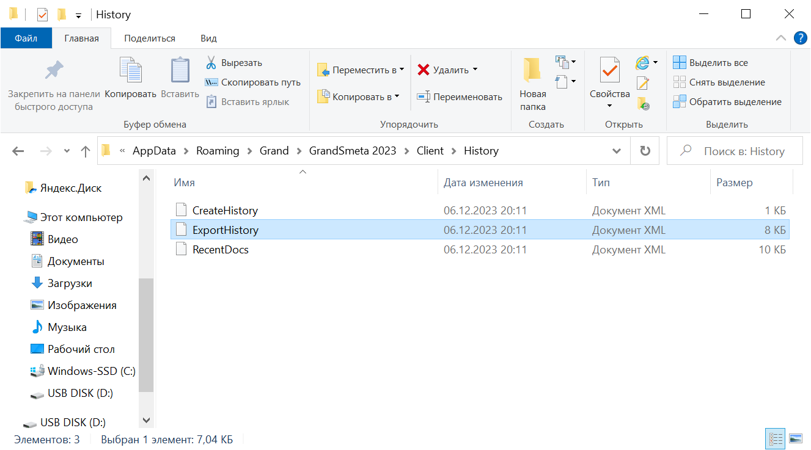811x450 pixels.
Task: Sort by the Тип column header
Action: click(x=648, y=183)
